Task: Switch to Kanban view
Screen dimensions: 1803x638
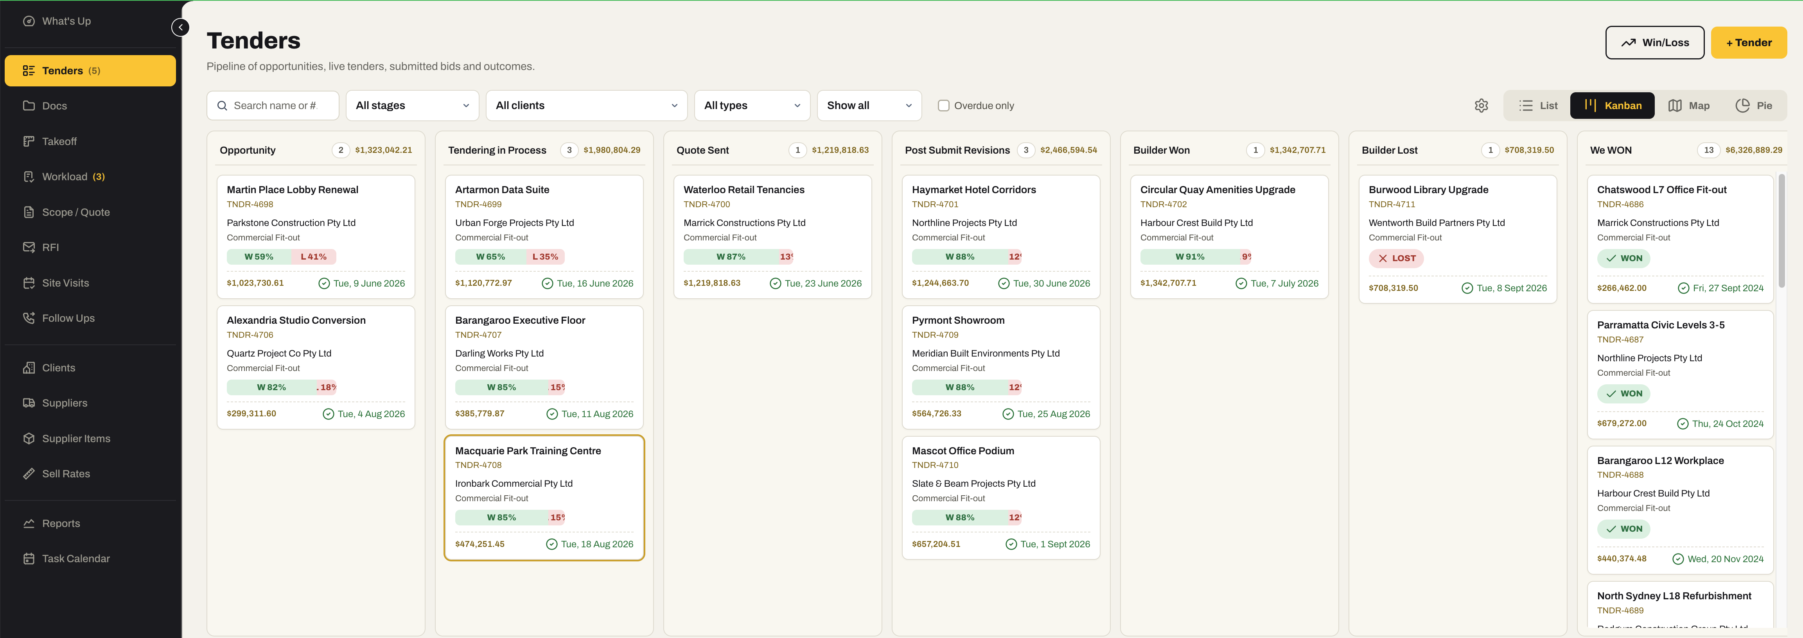Action: click(x=1612, y=106)
